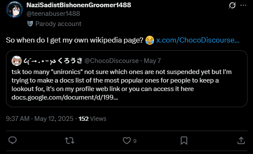The image size is (253, 154).
Task: Click the 9:37 AM May 12, 2025 timestamp
Action: click(x=40, y=119)
